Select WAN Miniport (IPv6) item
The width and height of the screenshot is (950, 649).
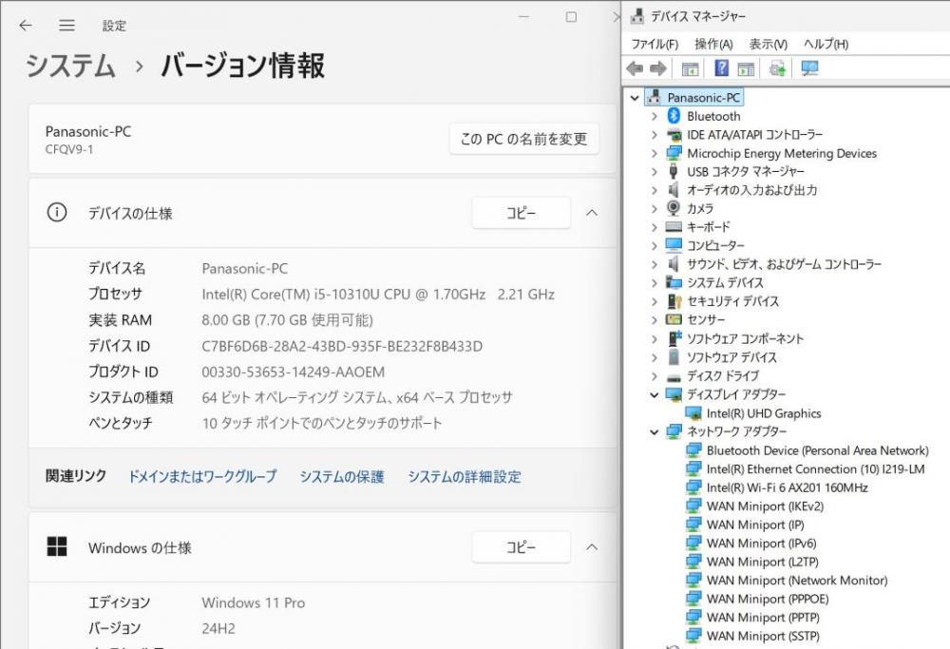(762, 543)
